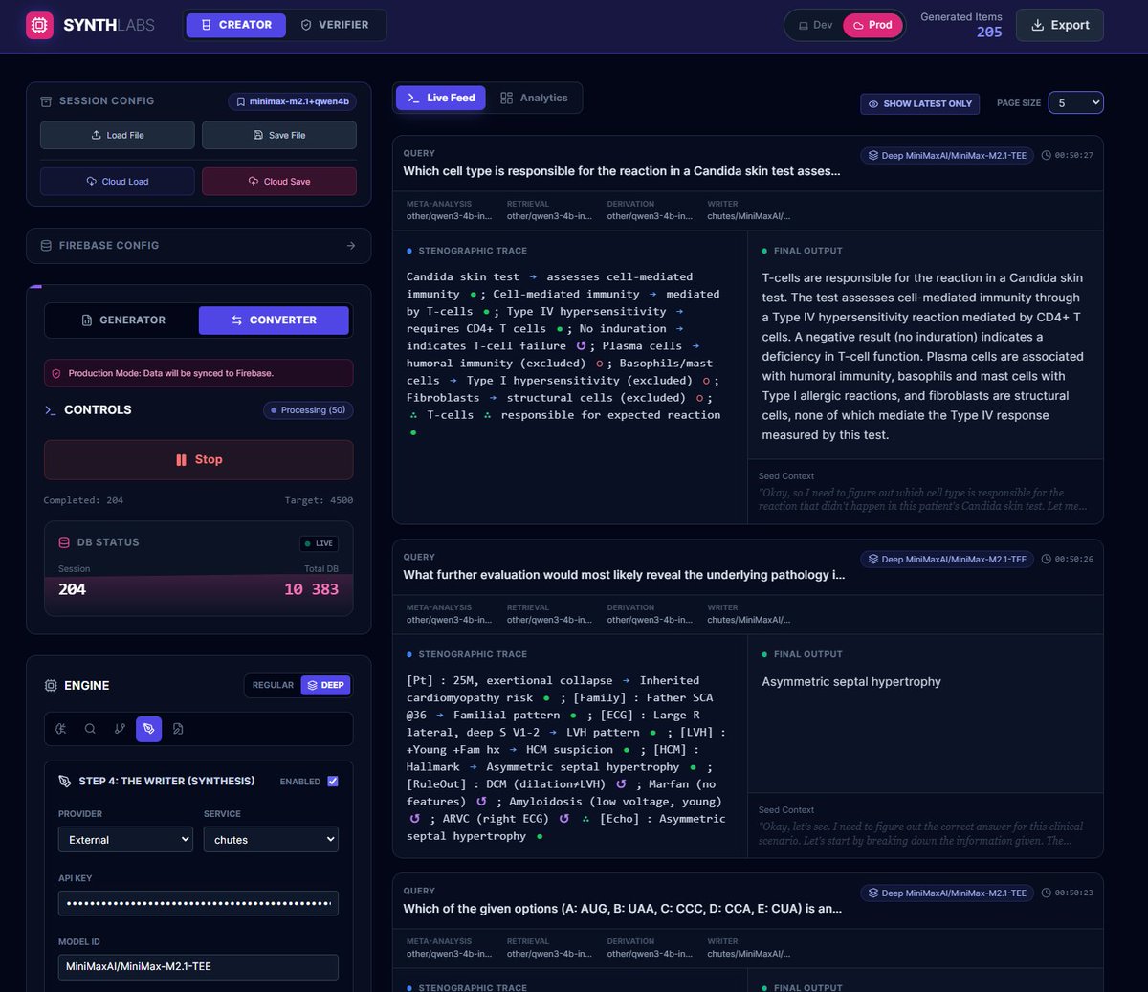Screen dimensions: 1148x992
Task: Click the Session count 204
Action: point(72,589)
